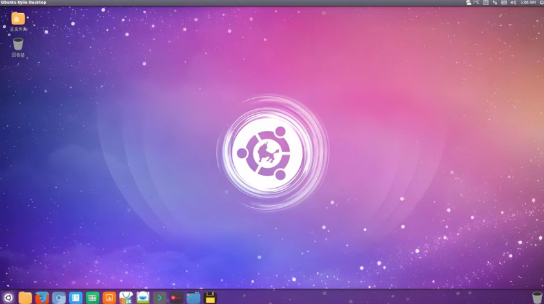544x304 pixels.
Task: Click the Ubuntu Kylin Desktop panel title
Action: (24, 3)
